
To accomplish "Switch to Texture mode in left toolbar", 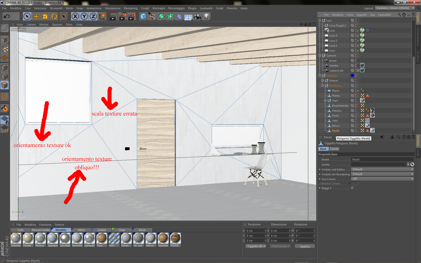I will coord(5,49).
